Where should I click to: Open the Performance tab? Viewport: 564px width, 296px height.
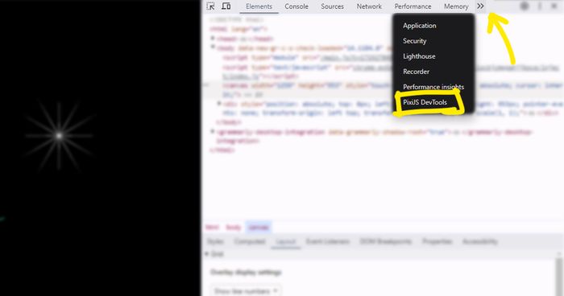[413, 6]
